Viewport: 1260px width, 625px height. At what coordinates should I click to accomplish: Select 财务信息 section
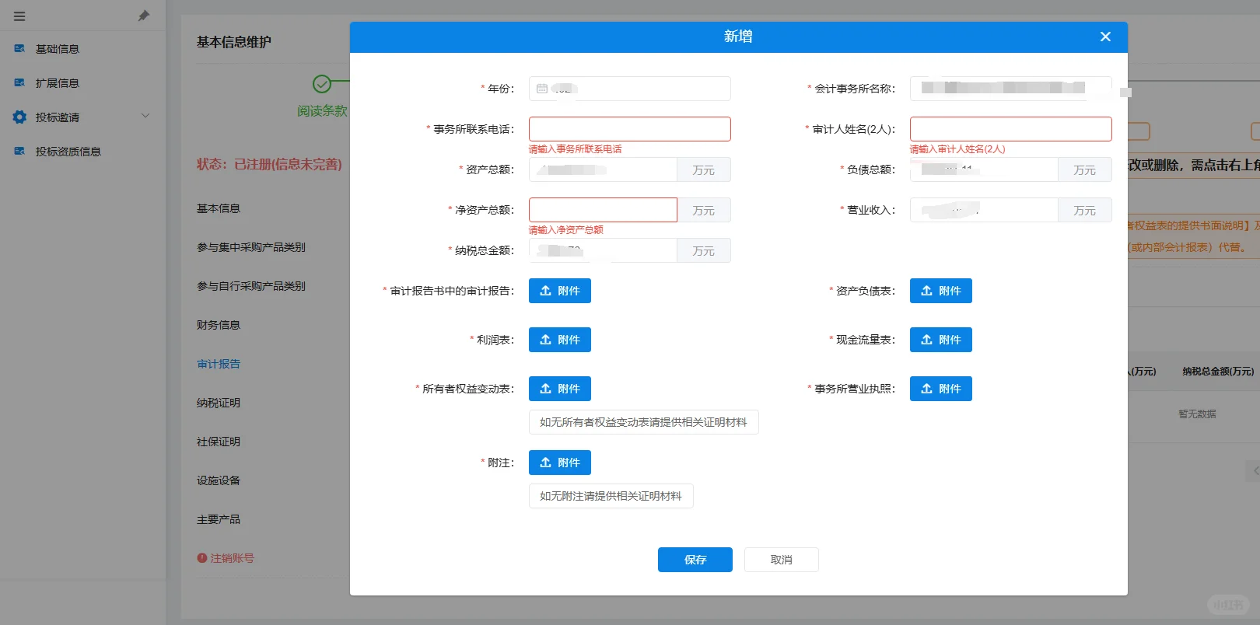[x=219, y=325]
